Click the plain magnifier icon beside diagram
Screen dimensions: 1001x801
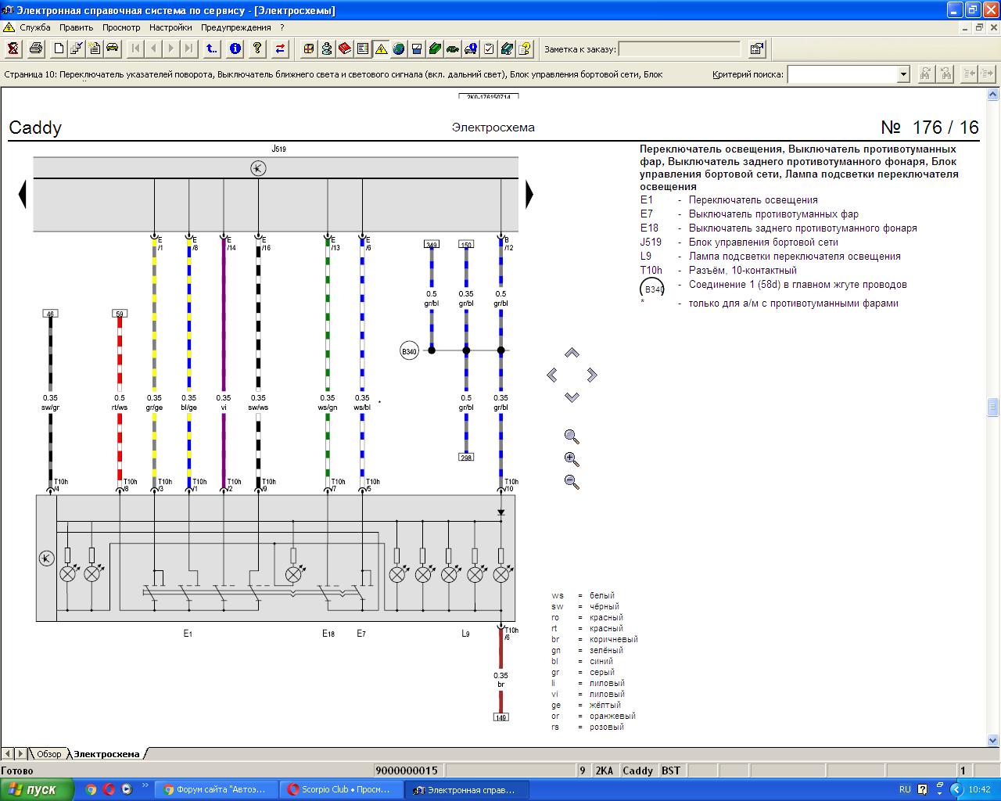pyautogui.click(x=572, y=436)
